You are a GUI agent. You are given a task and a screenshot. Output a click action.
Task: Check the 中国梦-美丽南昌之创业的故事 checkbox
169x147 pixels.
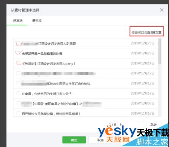pyautogui.click(x=18, y=103)
